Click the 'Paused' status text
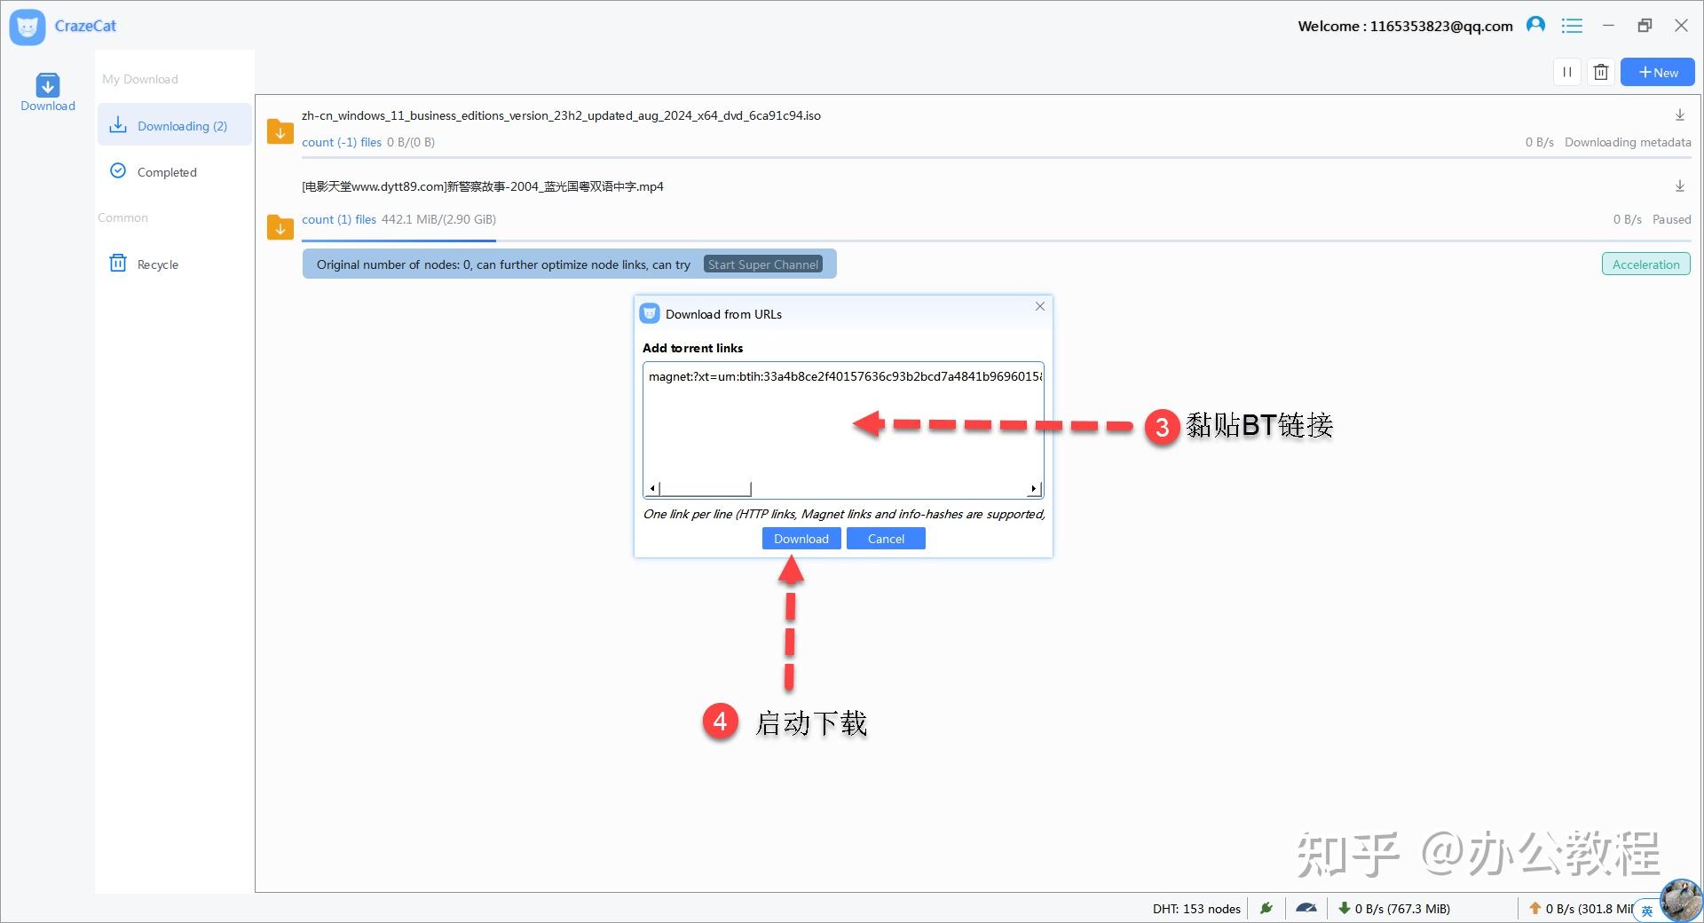The image size is (1704, 923). click(x=1671, y=219)
